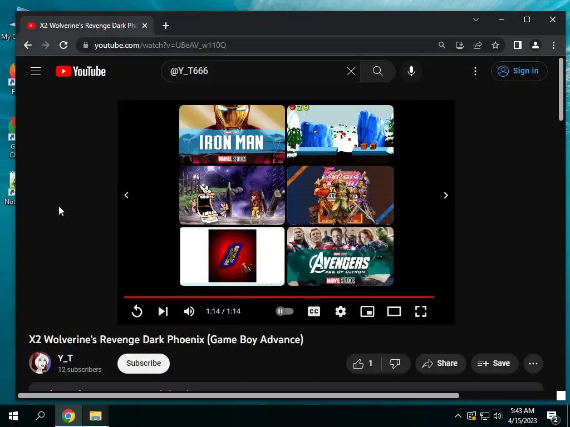Open the taskbar clock and date
The width and height of the screenshot is (570, 427).
pos(522,416)
